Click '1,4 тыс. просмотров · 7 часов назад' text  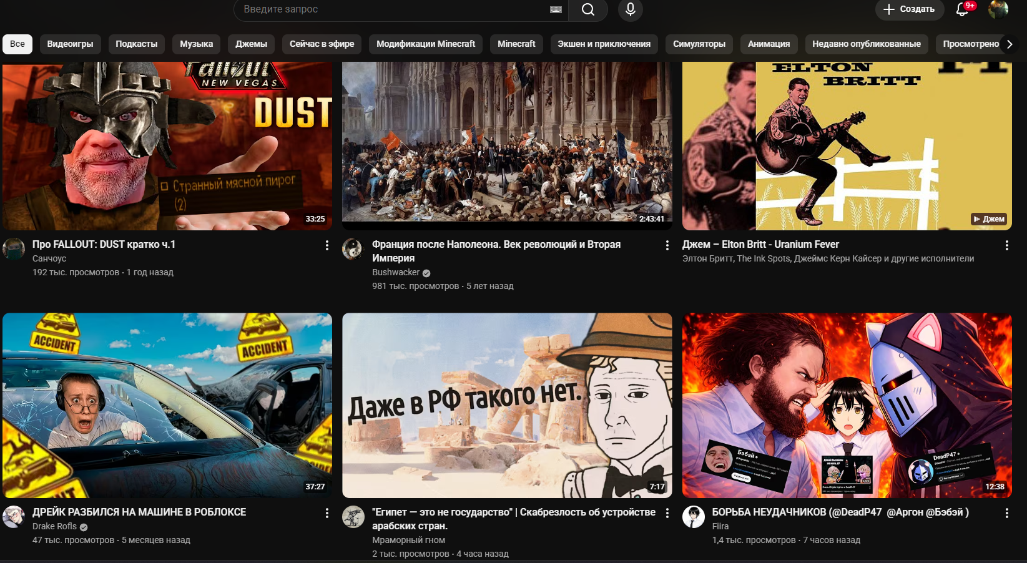(x=786, y=540)
